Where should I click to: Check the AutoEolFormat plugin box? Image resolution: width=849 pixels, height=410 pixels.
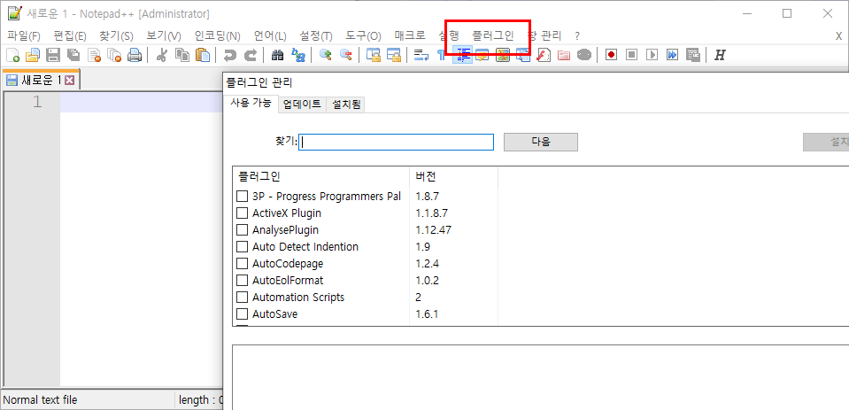[242, 280]
